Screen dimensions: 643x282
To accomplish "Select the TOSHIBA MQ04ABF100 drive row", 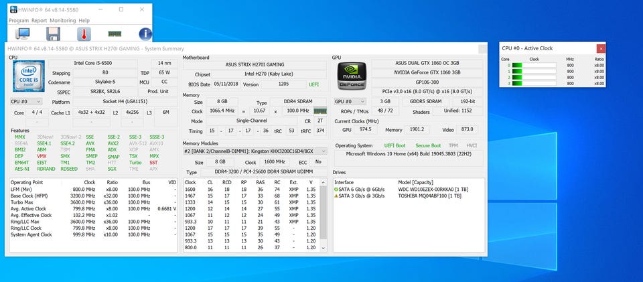I will [x=409, y=196].
